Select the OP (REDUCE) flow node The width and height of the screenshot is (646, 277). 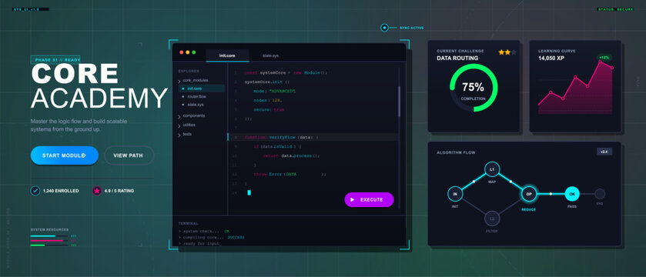click(529, 194)
